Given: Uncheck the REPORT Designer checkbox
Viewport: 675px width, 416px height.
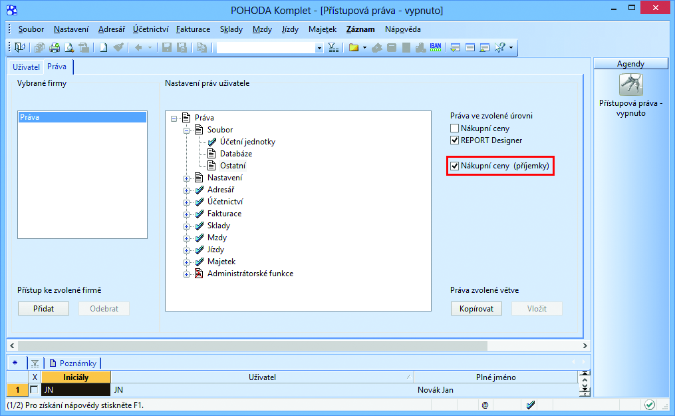Looking at the screenshot, I should [x=454, y=140].
